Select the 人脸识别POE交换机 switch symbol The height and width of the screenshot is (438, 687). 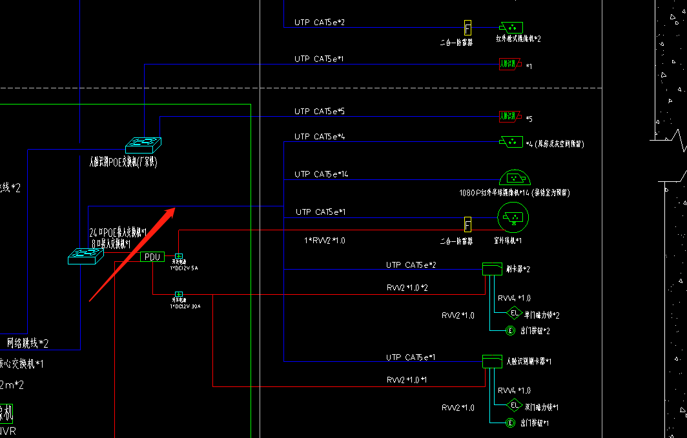[x=143, y=145]
